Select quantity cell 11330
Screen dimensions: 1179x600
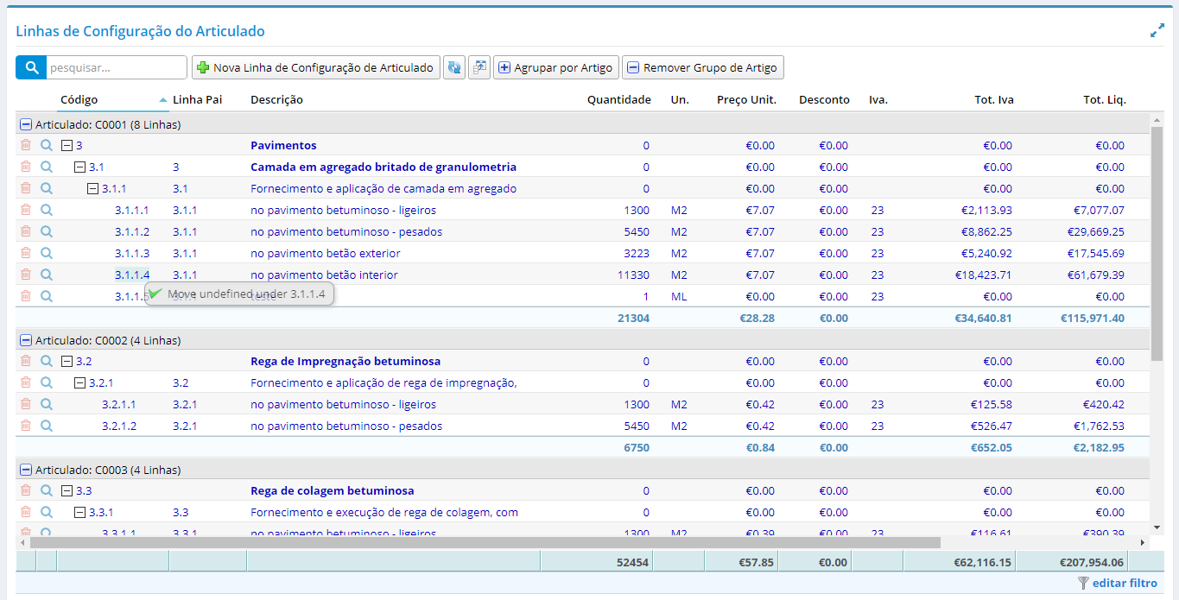pos(633,275)
